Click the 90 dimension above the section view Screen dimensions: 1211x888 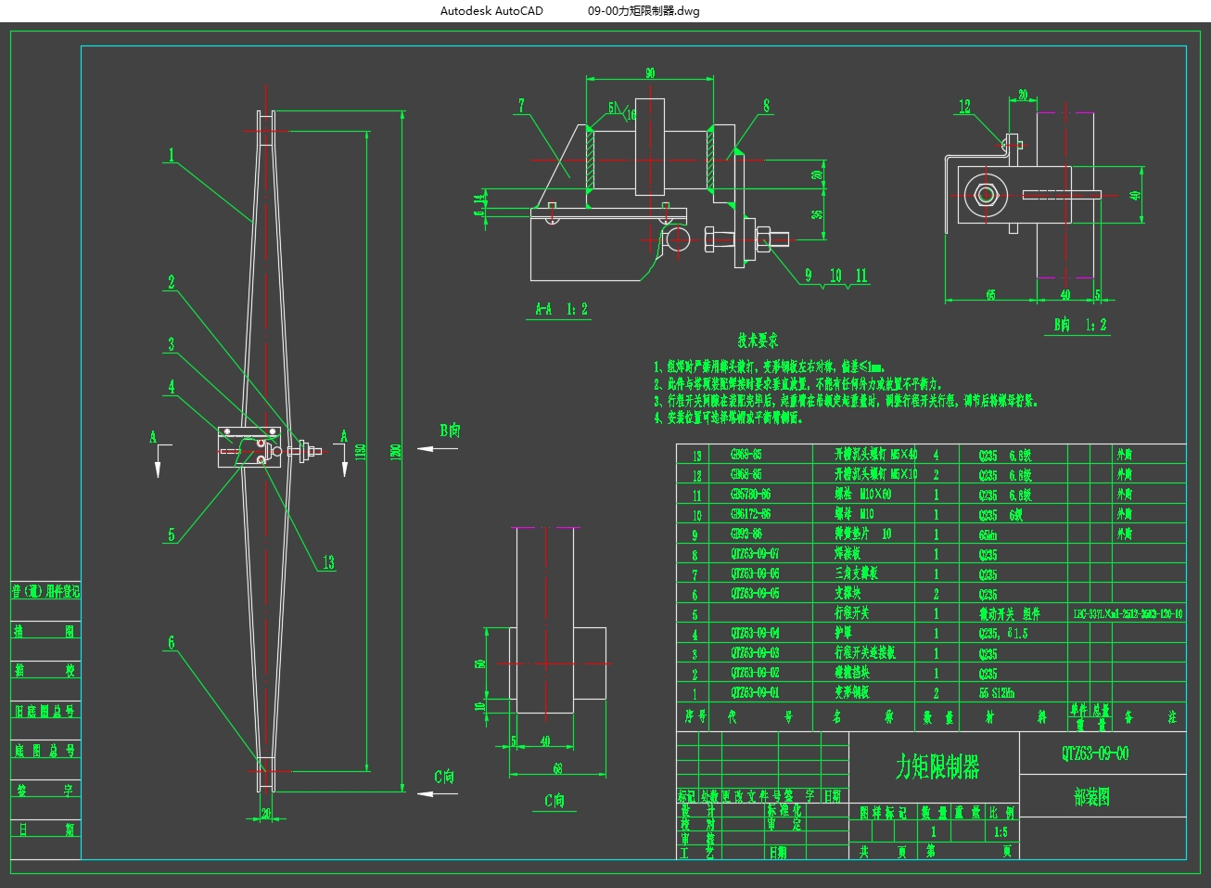(649, 73)
